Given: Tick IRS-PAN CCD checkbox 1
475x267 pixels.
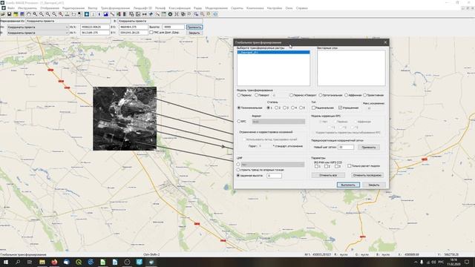Looking at the screenshot, I should point(316,166).
